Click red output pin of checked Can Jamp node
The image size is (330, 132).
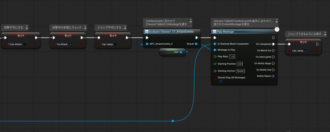point(317,50)
